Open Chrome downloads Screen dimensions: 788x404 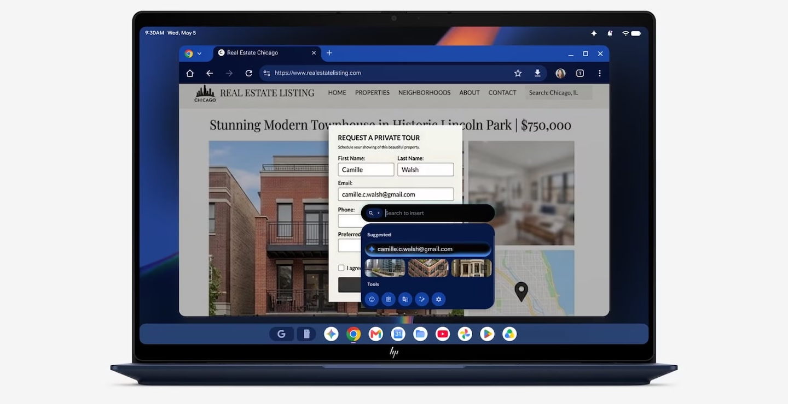pos(537,73)
